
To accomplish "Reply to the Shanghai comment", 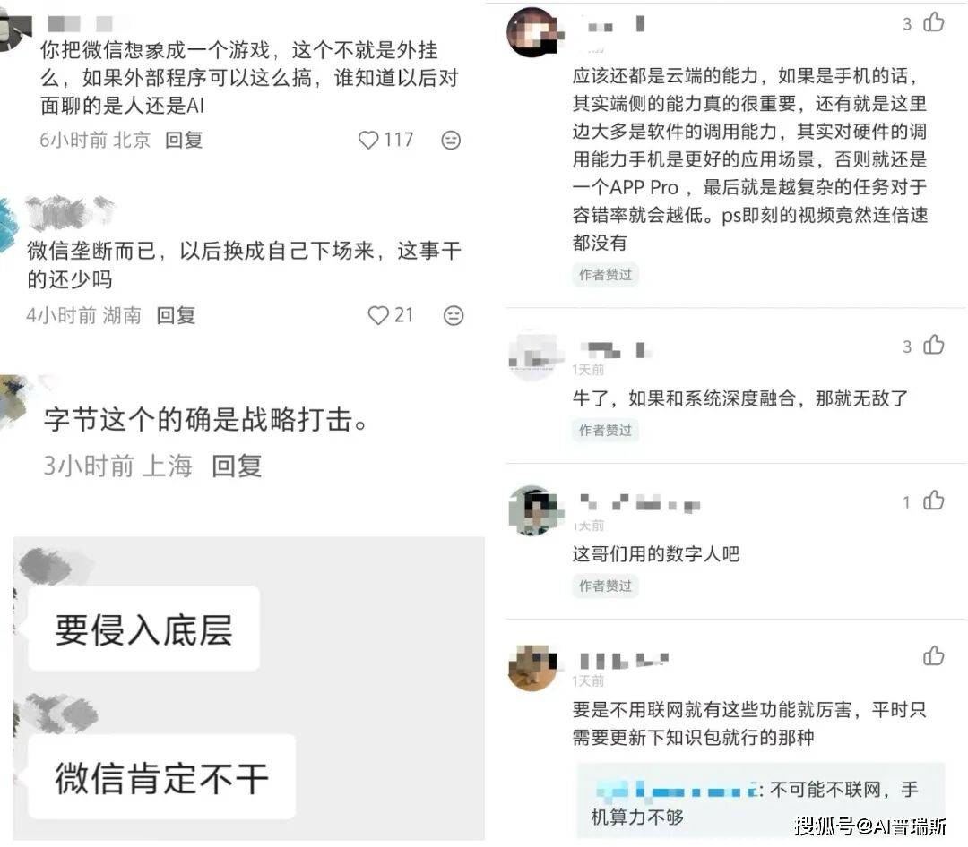I will pyautogui.click(x=237, y=466).
